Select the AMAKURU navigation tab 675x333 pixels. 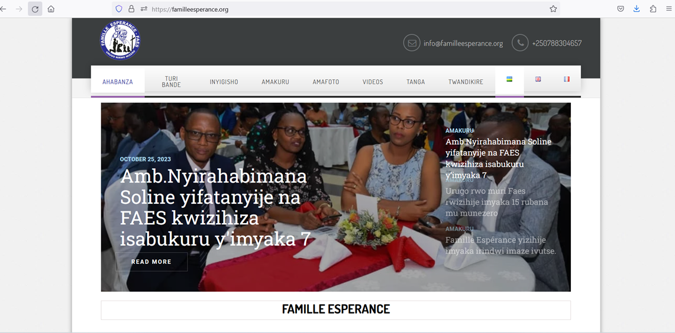pos(275,81)
